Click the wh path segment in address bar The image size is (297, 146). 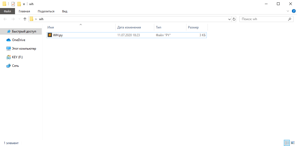pos(41,19)
